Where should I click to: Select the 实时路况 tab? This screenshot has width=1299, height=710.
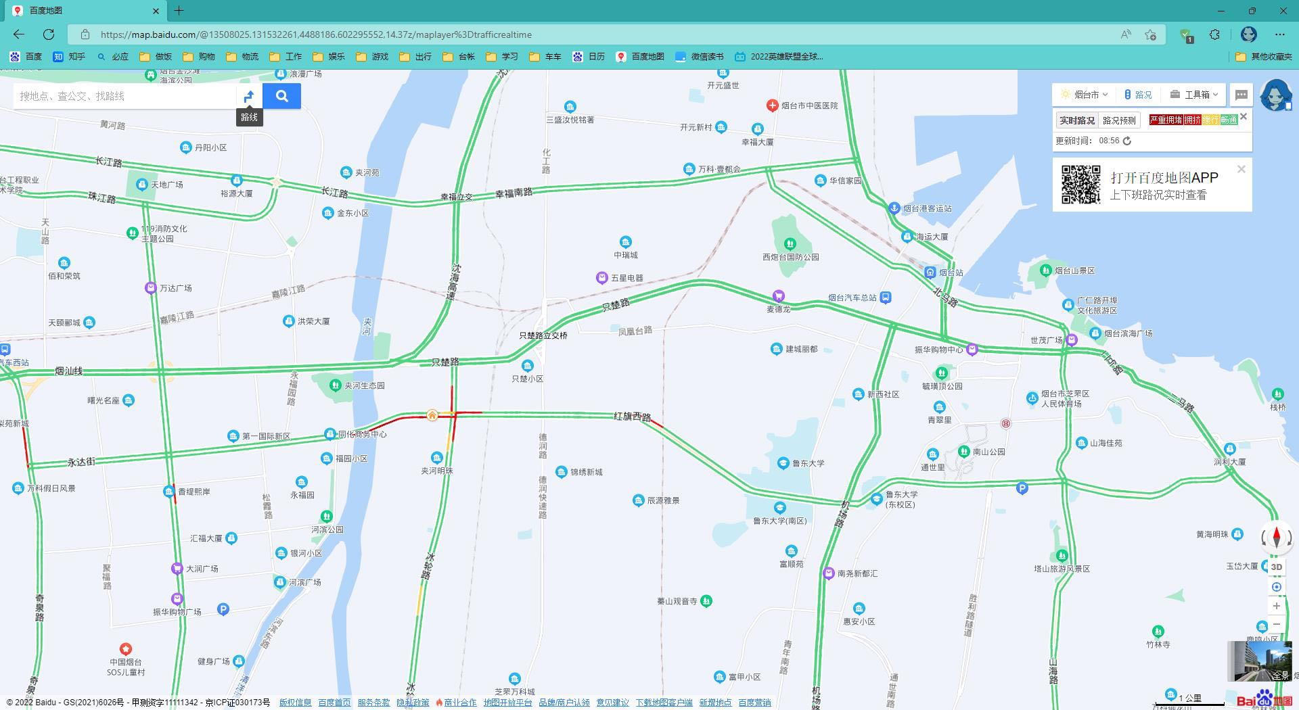click(1077, 120)
